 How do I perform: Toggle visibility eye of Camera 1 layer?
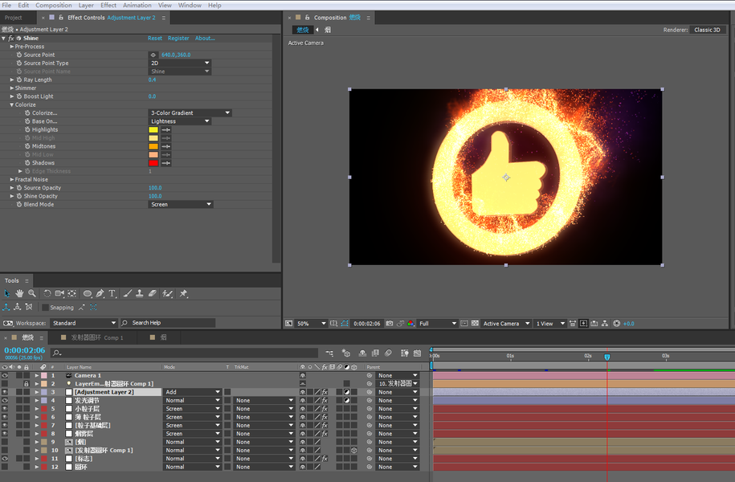coord(5,376)
